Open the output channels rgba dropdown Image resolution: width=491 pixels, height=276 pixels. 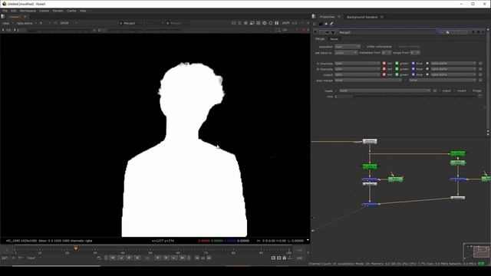coord(358,75)
